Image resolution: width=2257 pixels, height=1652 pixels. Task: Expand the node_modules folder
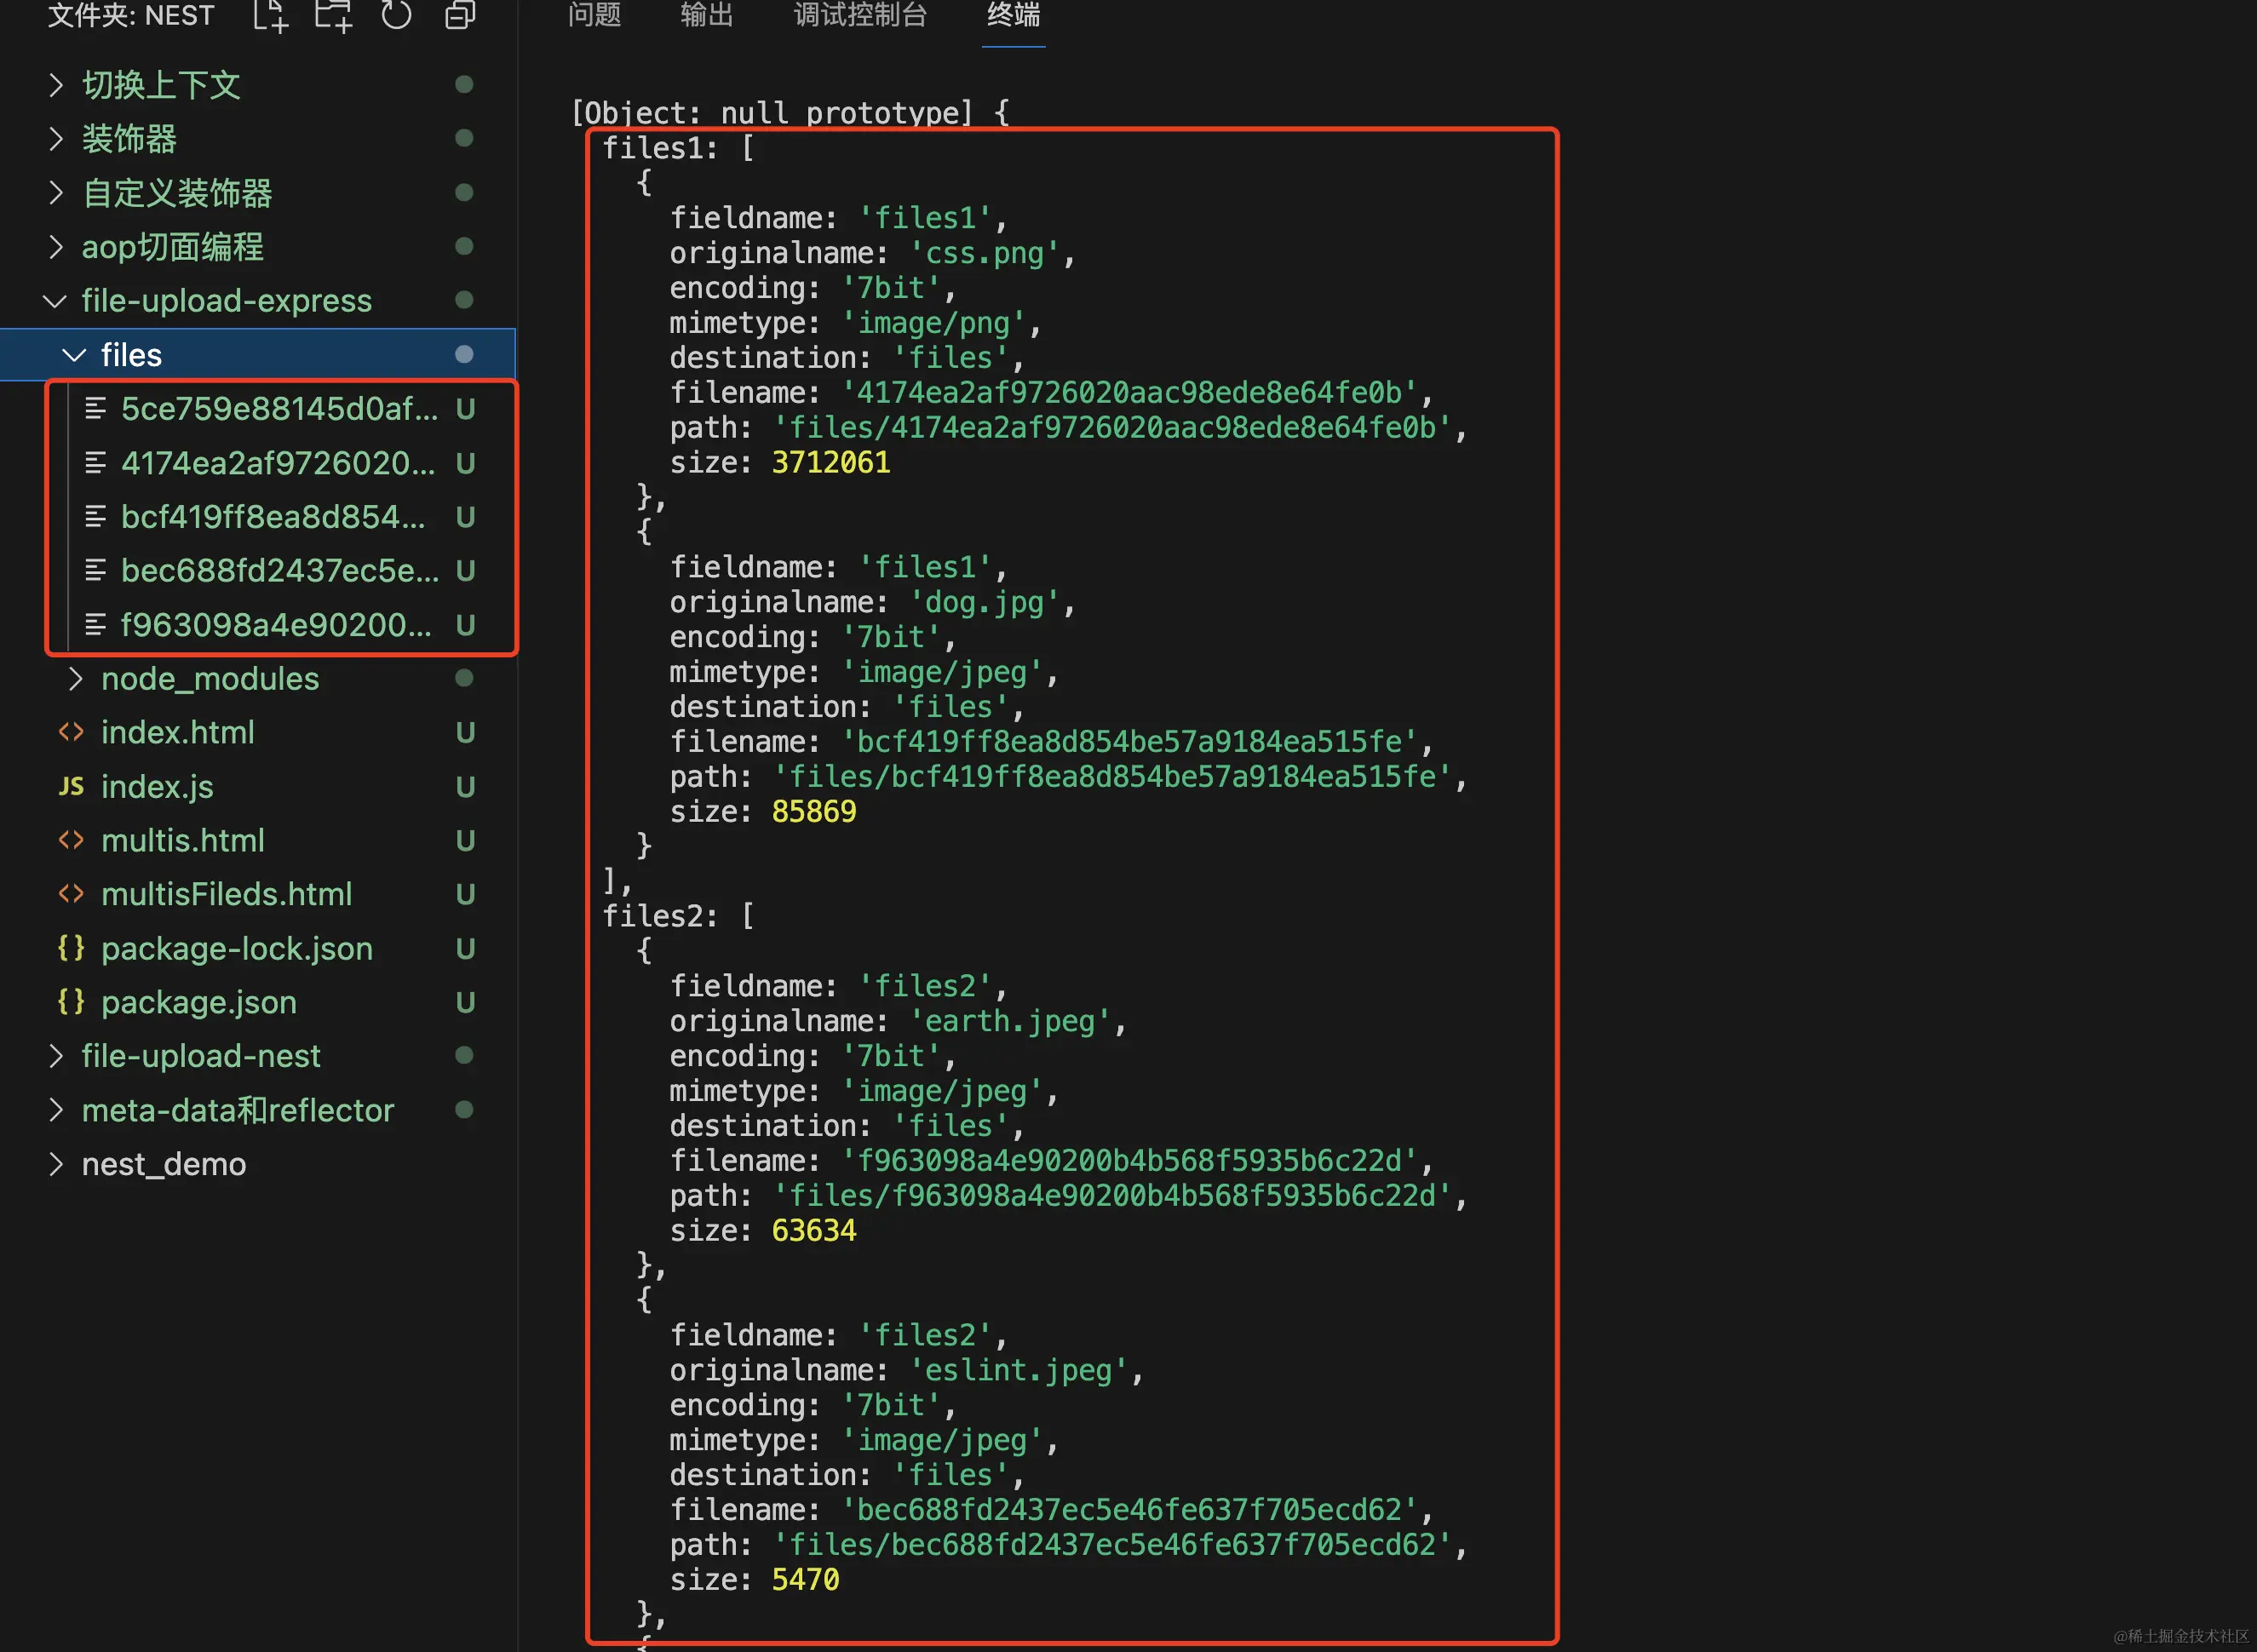[x=75, y=679]
